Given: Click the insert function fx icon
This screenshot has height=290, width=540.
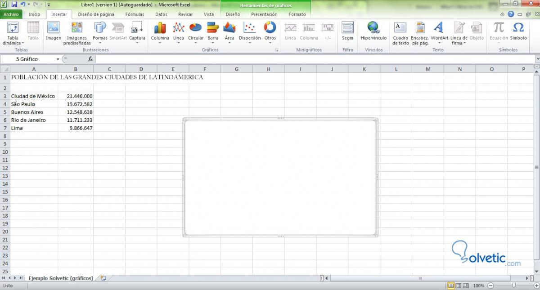Looking at the screenshot, I should pos(90,59).
